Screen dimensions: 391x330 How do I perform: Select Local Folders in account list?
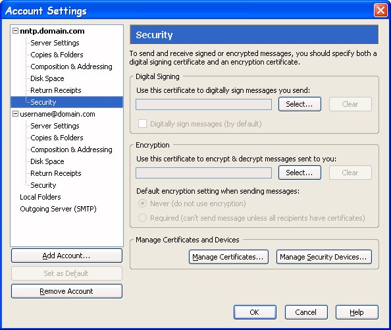[x=40, y=197]
